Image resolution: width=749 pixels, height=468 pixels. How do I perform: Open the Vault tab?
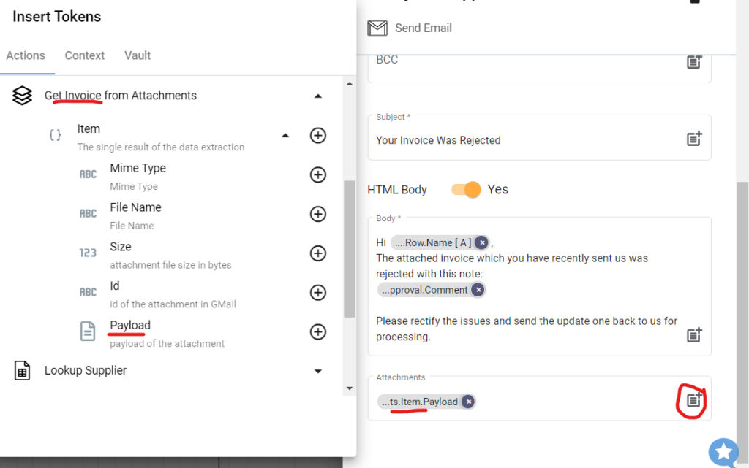tap(137, 55)
